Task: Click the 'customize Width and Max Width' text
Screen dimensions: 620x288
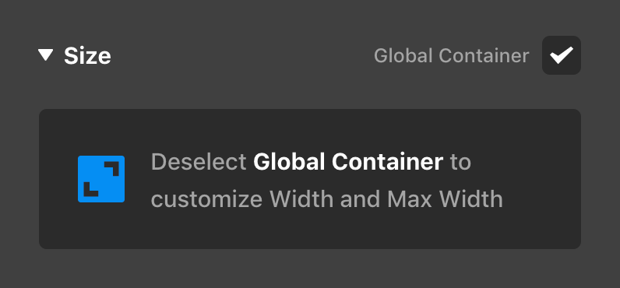Action: (326, 199)
